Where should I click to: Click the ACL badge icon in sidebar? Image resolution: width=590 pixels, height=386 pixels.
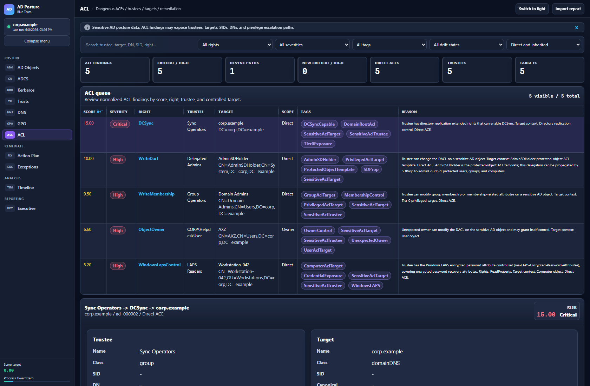[10, 135]
